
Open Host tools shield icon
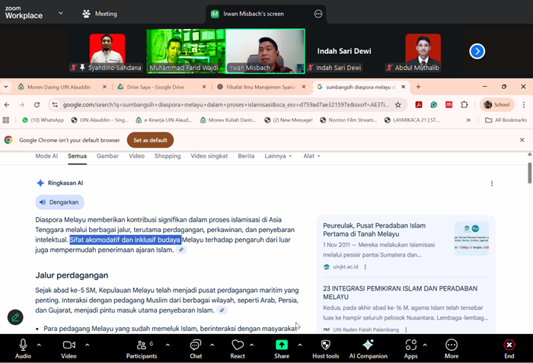tap(325, 345)
